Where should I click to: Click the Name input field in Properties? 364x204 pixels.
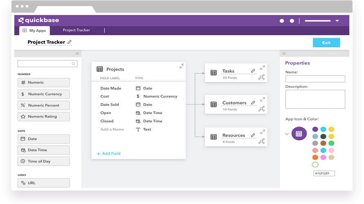point(315,79)
